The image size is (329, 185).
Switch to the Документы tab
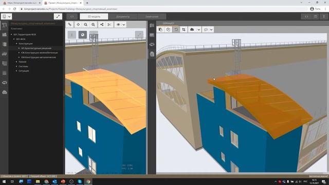pos(123,16)
